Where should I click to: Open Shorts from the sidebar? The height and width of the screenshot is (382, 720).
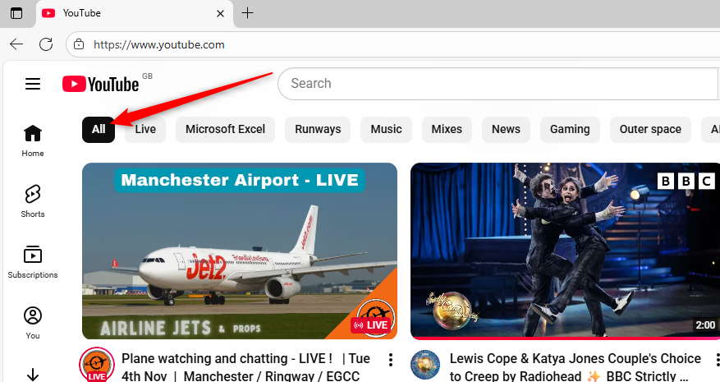click(33, 201)
